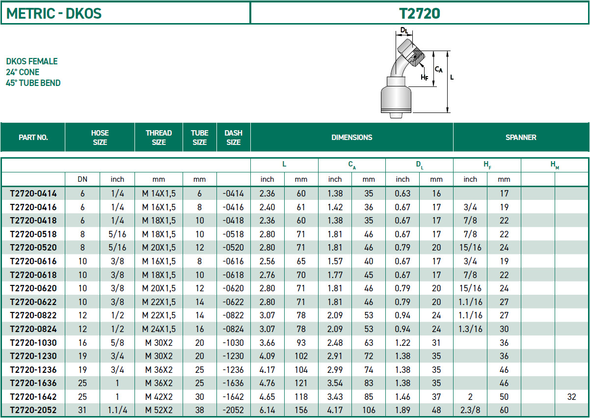Click dash size -1030

click(x=234, y=343)
